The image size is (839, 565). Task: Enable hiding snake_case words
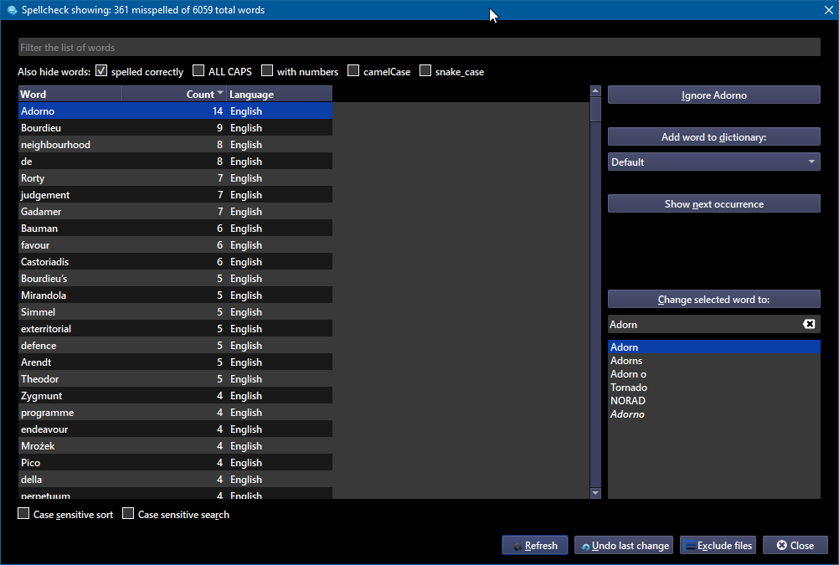click(x=425, y=71)
